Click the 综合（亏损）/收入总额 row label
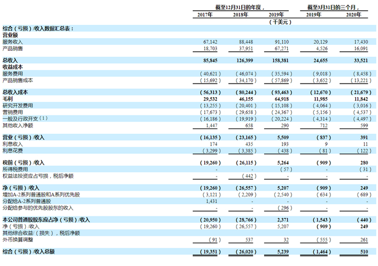 tap(29, 251)
